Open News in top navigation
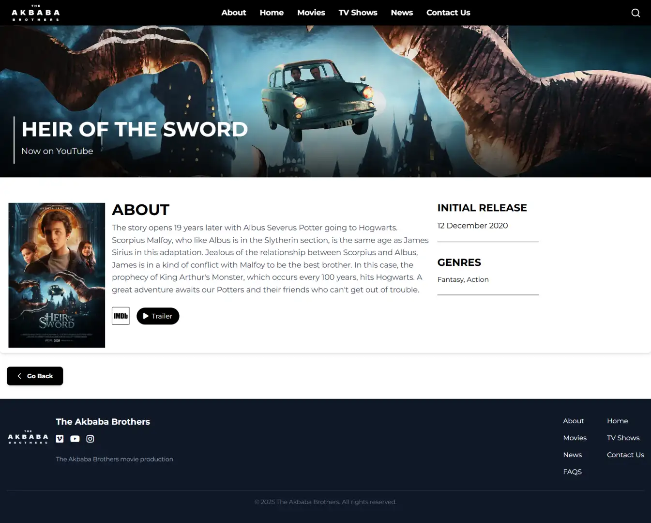651x523 pixels. pos(402,13)
